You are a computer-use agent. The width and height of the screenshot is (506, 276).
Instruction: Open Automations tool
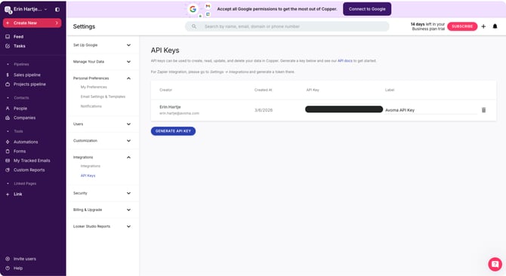pyautogui.click(x=26, y=142)
